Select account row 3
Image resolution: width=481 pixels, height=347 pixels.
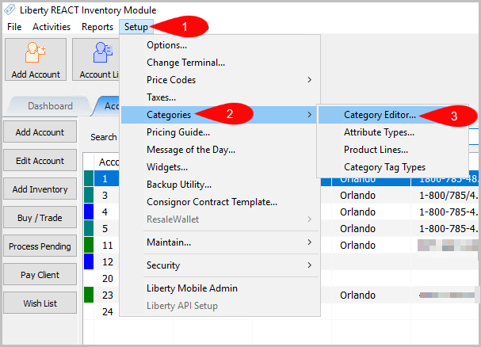(x=106, y=196)
